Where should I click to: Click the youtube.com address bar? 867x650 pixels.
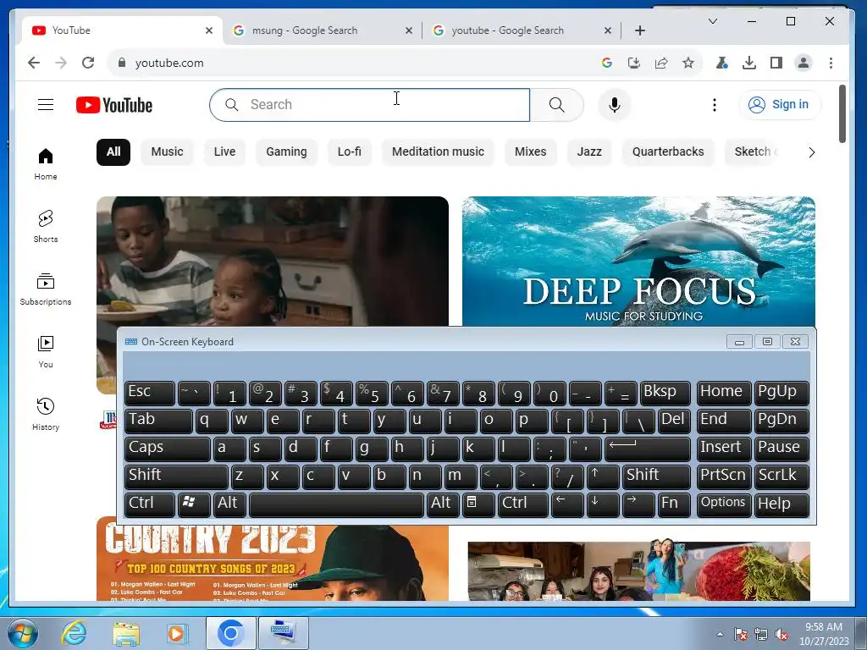click(354, 63)
